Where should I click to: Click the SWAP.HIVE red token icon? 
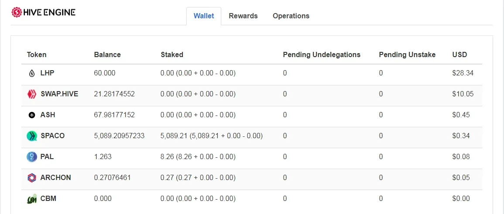(31, 94)
